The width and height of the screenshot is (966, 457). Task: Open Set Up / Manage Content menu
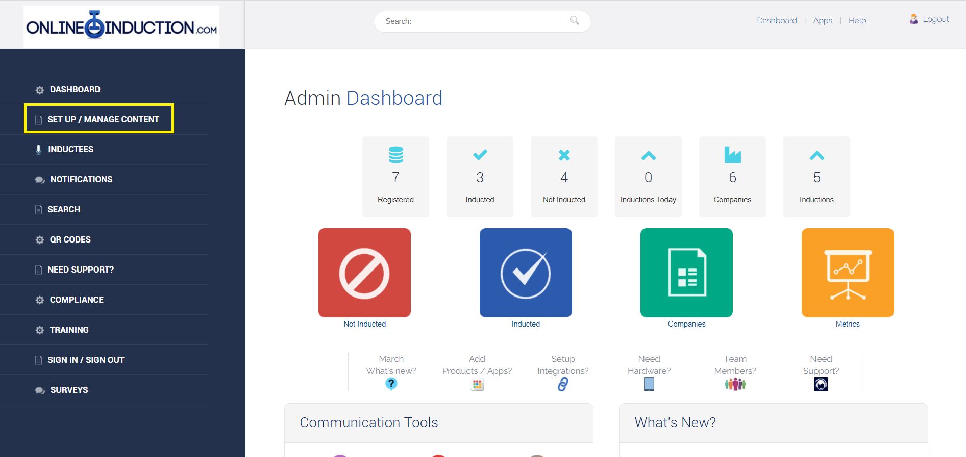pyautogui.click(x=103, y=119)
